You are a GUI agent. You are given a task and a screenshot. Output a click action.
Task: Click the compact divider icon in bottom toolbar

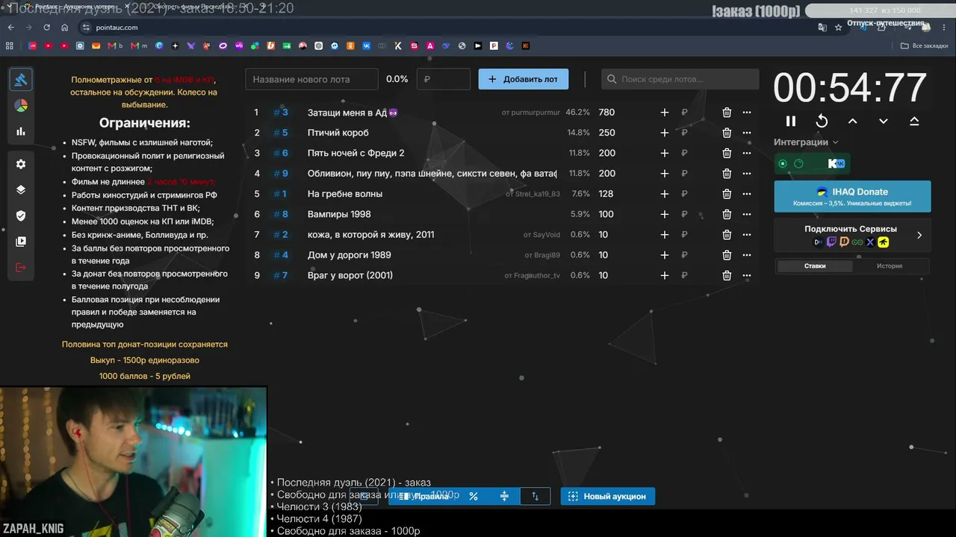click(504, 496)
